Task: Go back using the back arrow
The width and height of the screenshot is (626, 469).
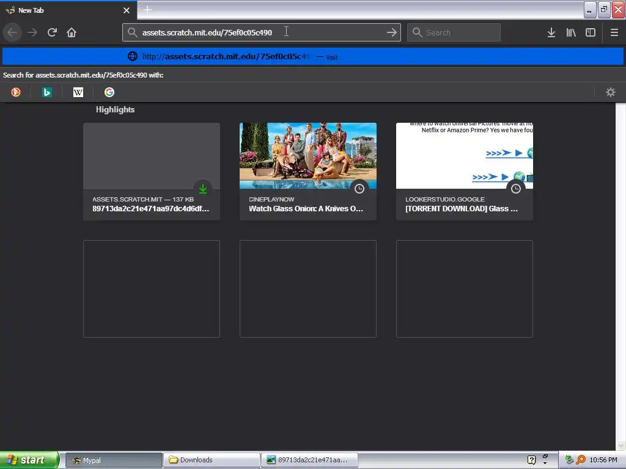Action: (x=12, y=32)
